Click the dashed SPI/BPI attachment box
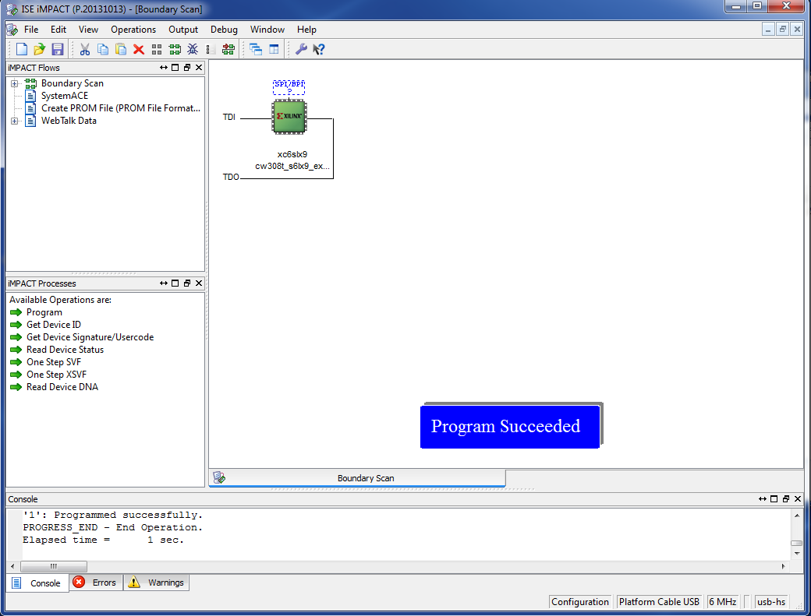Viewport: 811px width, 616px height. click(289, 87)
